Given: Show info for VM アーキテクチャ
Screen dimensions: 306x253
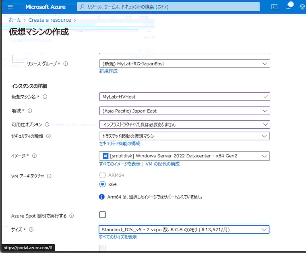Looking at the screenshot, I should (x=49, y=176).
